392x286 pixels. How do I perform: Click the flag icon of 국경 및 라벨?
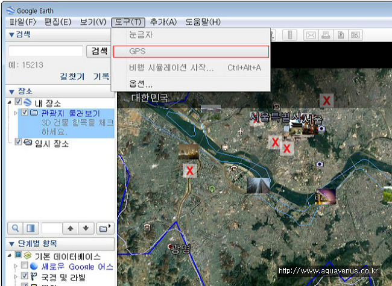click(33, 276)
